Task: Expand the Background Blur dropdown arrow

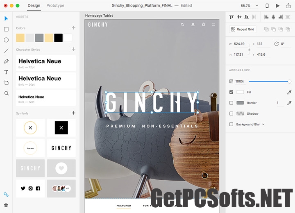Action: point(263,125)
